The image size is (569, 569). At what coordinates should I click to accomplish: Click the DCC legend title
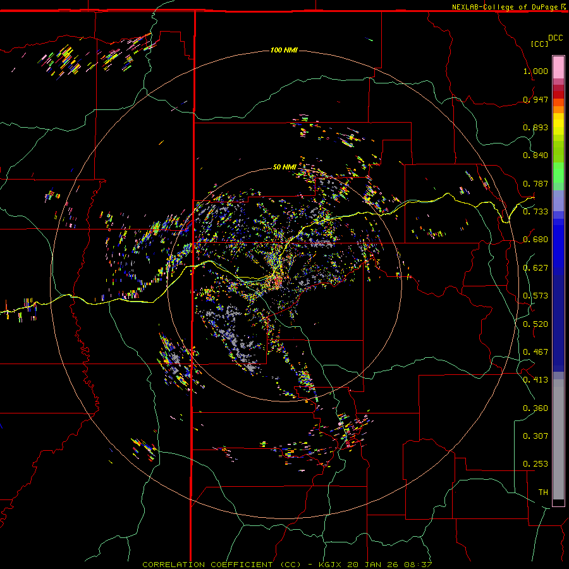(556, 38)
